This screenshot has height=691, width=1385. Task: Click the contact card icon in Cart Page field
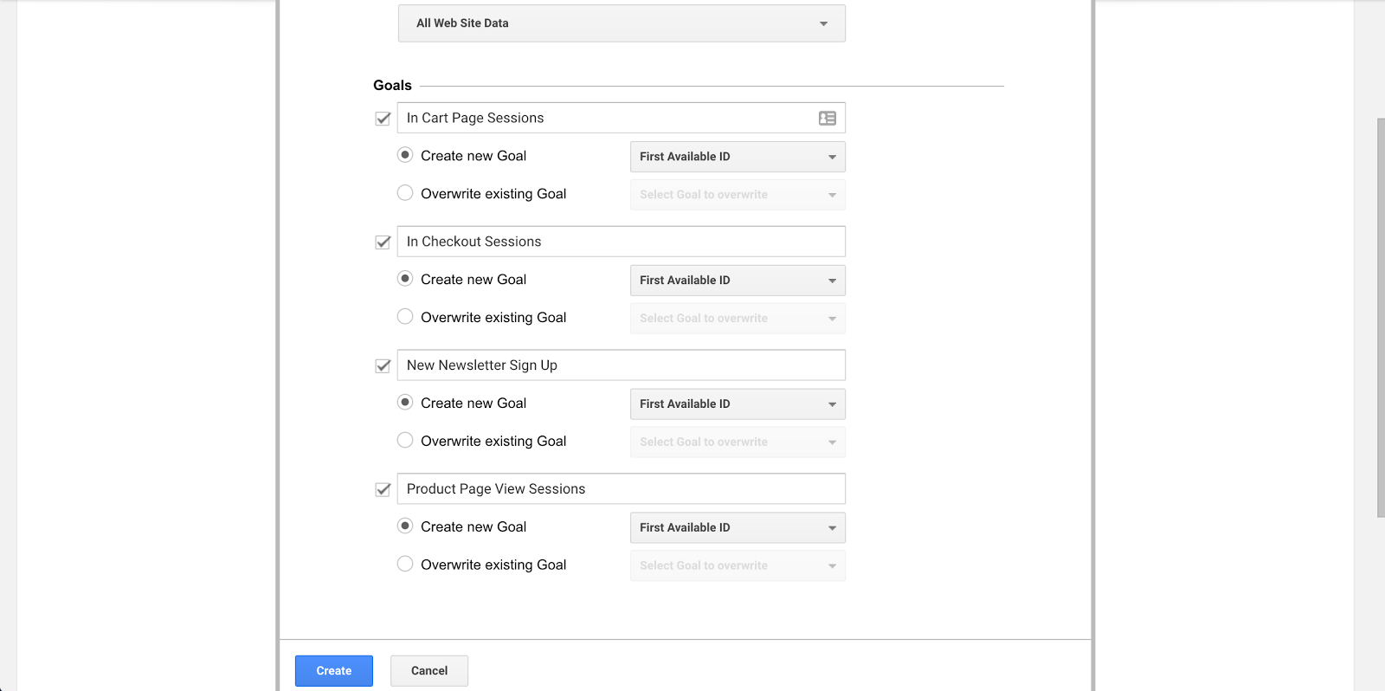[x=827, y=118]
